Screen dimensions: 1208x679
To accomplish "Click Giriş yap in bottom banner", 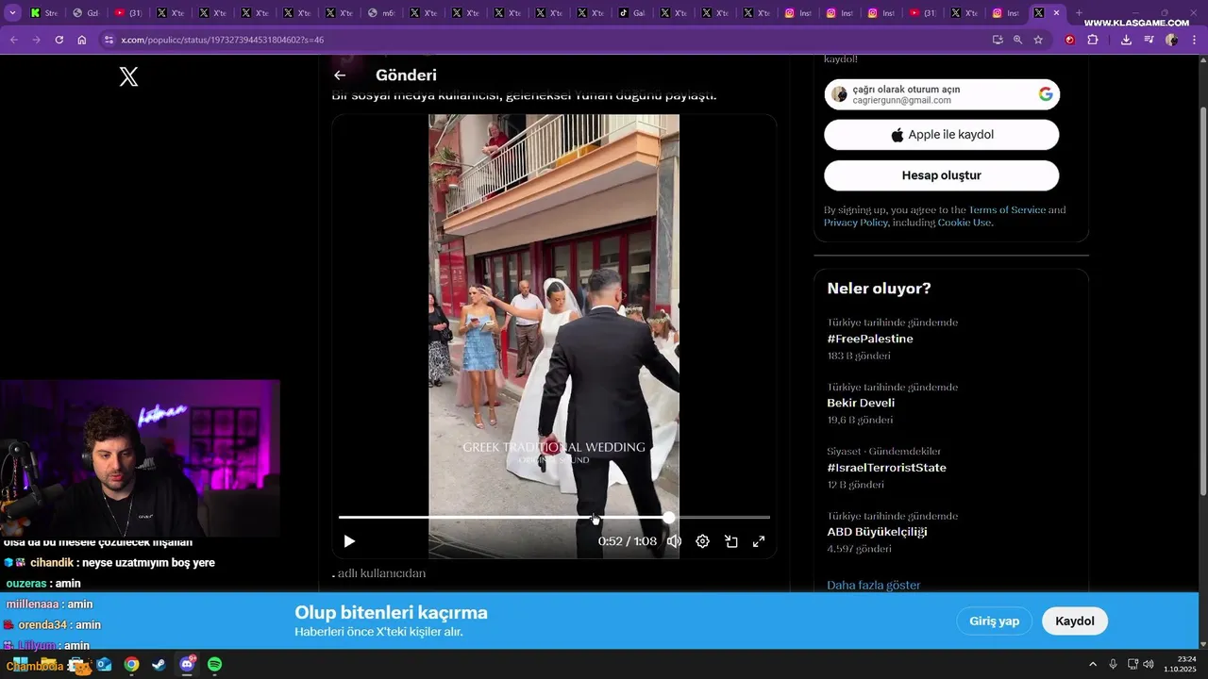I will pyautogui.click(x=995, y=621).
